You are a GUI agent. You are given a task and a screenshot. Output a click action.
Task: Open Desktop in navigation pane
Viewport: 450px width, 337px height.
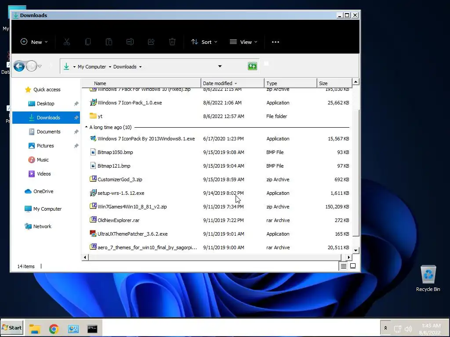point(41,104)
